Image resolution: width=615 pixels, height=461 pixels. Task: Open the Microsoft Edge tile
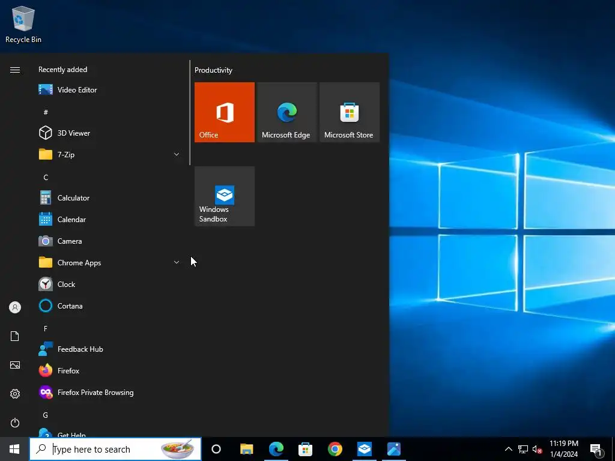(x=286, y=112)
